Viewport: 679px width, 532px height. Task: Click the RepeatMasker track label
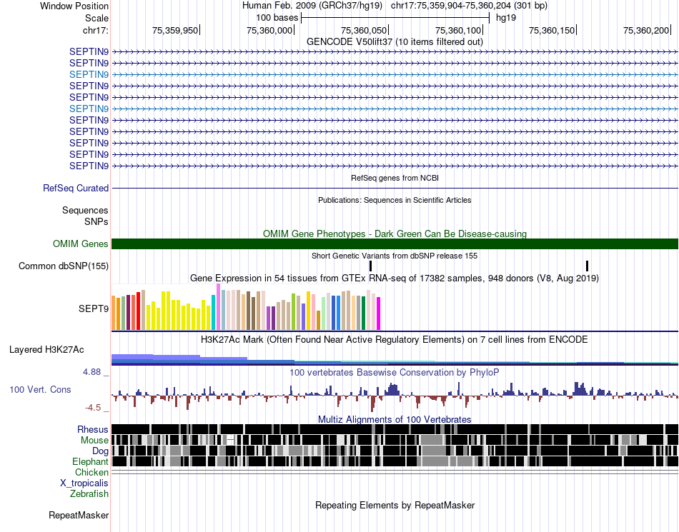tap(79, 515)
